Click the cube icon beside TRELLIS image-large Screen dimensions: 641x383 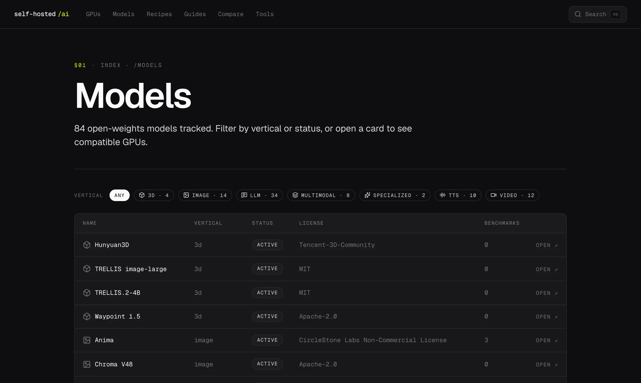pyautogui.click(x=87, y=269)
